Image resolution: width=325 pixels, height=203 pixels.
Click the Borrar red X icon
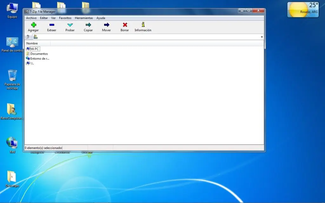tap(125, 25)
